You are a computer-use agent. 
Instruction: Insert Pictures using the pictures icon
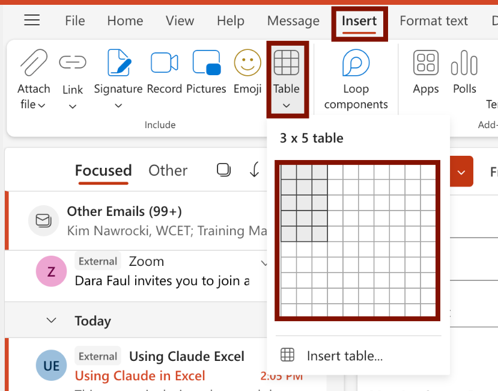point(206,62)
